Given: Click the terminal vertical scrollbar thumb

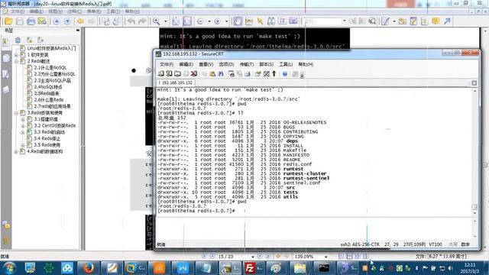Looking at the screenshot, I should pos(474,207).
